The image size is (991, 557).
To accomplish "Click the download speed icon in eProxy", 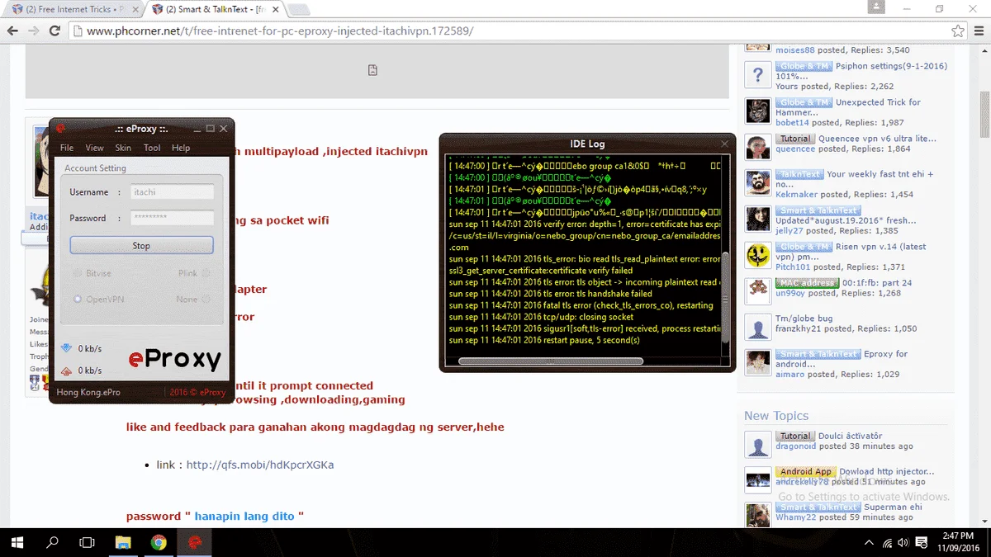I will (x=67, y=348).
